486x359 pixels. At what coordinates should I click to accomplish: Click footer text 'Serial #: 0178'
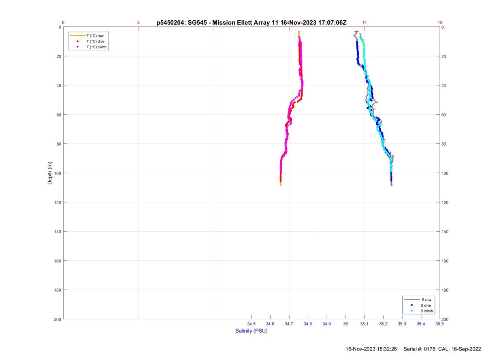point(419,349)
